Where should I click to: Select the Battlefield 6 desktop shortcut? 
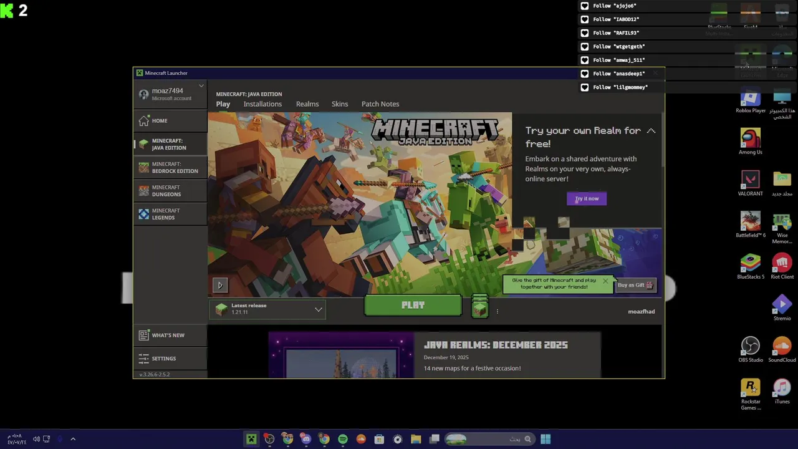point(751,225)
